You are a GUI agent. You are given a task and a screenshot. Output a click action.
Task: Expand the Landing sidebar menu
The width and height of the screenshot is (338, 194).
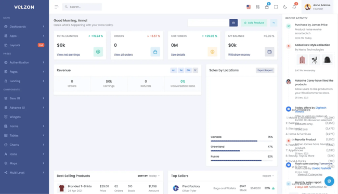click(24, 81)
